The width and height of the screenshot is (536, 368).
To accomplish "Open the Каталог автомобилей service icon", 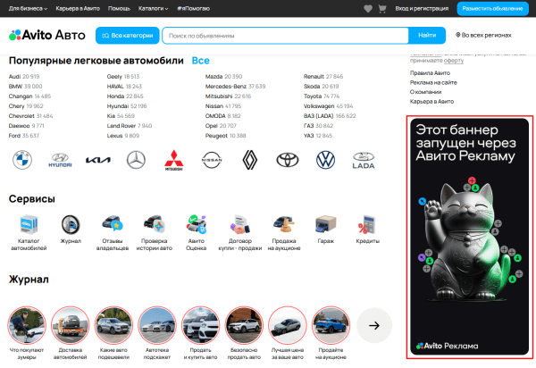I will tap(29, 224).
